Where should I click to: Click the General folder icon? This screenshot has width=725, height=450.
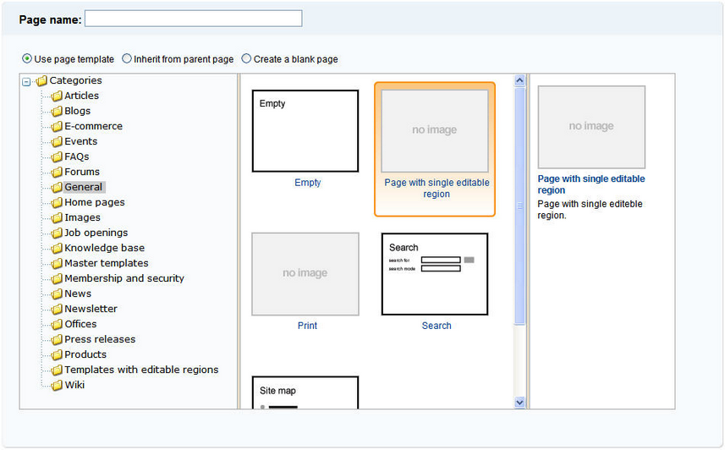[57, 187]
